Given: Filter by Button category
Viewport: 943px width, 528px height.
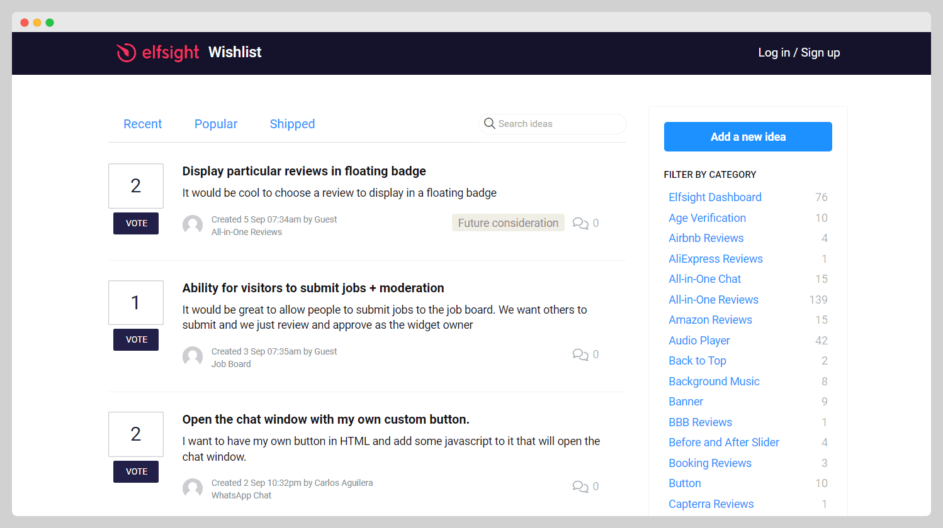Looking at the screenshot, I should 685,483.
